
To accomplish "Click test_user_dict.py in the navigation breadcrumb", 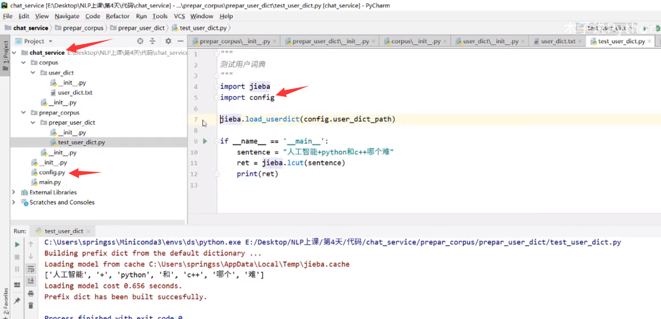I will (x=199, y=28).
